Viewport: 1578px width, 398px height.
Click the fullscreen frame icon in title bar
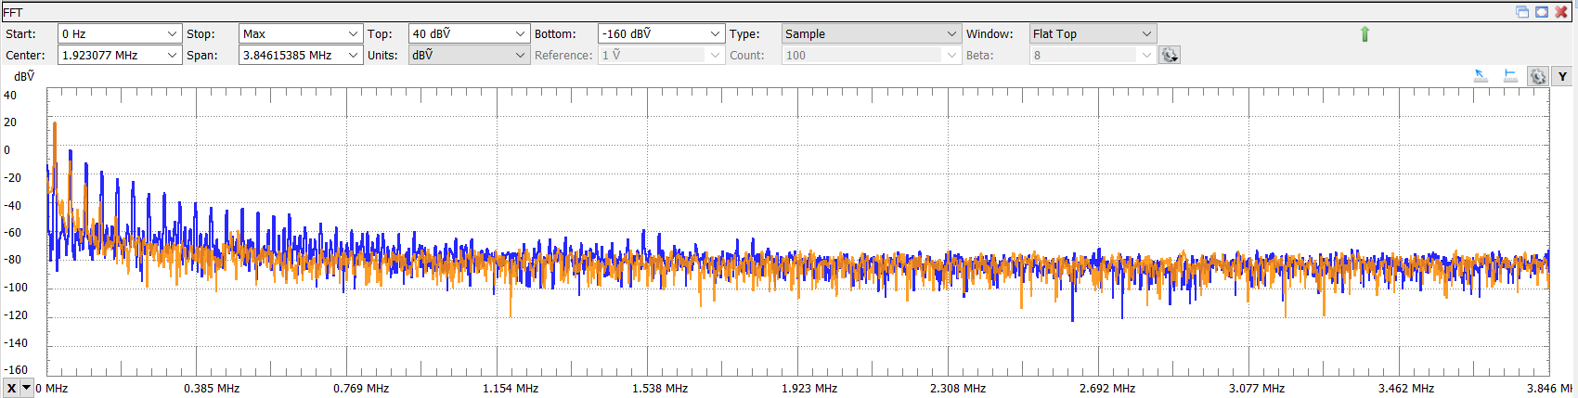pyautogui.click(x=1542, y=12)
